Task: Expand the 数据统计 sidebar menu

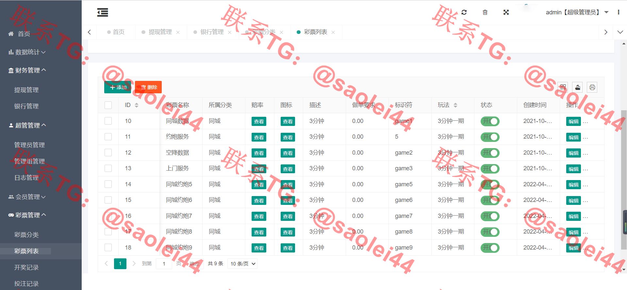Action: coord(27,52)
